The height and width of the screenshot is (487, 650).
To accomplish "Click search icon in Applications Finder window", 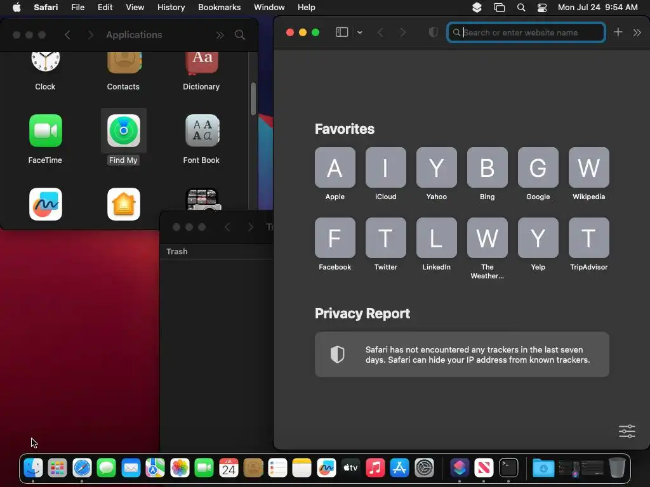I will pos(239,35).
